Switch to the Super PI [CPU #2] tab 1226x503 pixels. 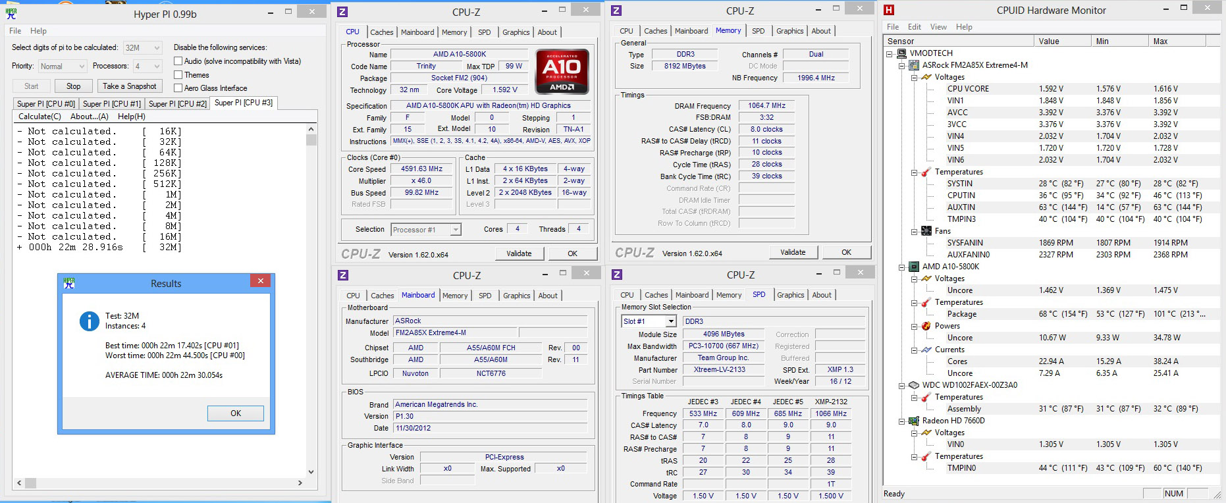click(x=178, y=103)
